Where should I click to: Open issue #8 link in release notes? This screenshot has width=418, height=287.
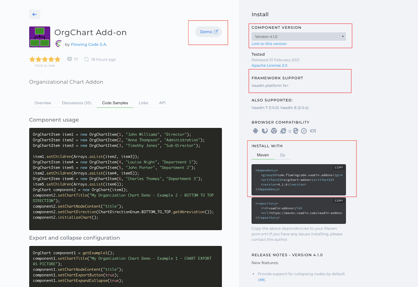click(x=262, y=280)
